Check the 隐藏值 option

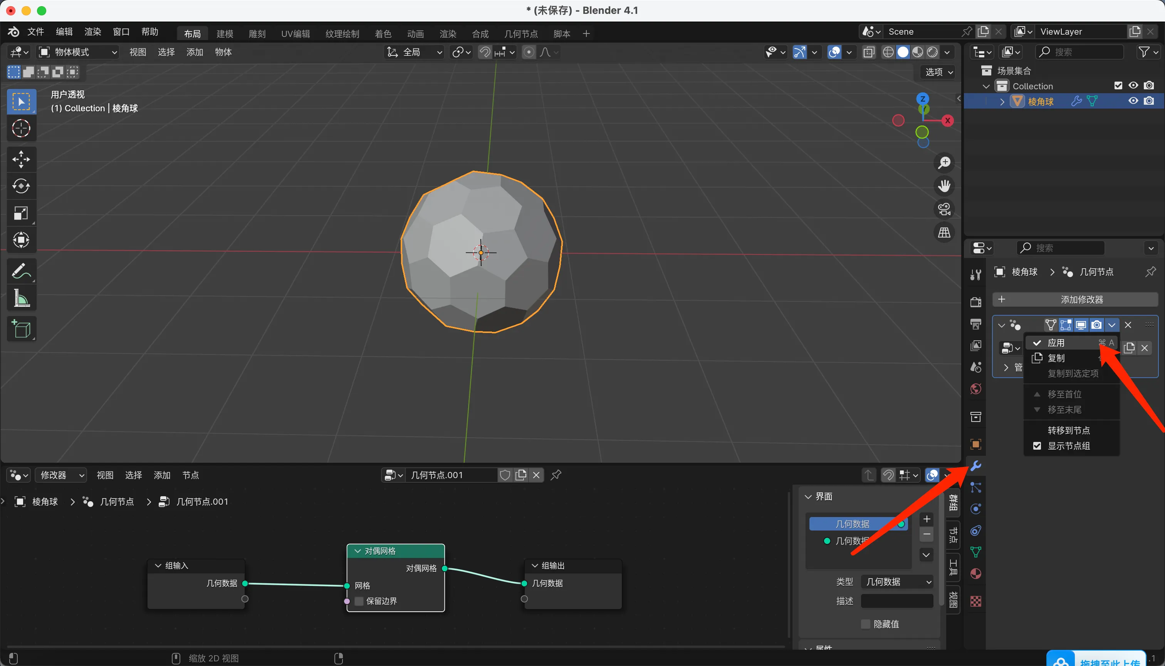(x=866, y=624)
